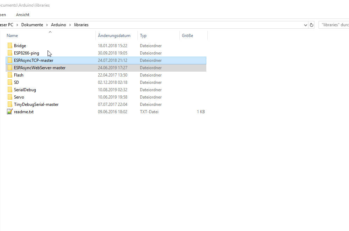Click the date 10.06.2019 19:58
Viewport: 349px width, 231px height.
pyautogui.click(x=113, y=97)
